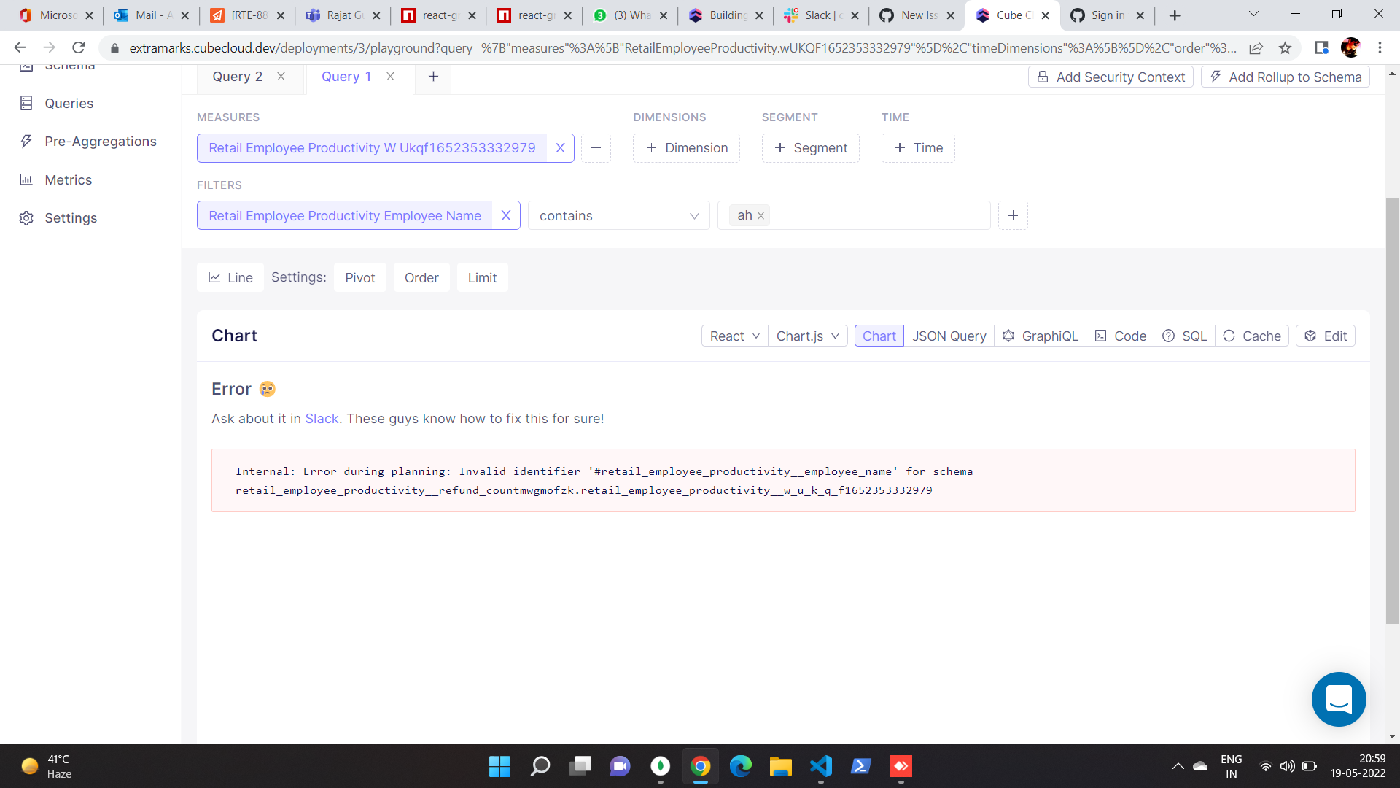Image resolution: width=1400 pixels, height=788 pixels.
Task: Click Add Security Context button
Action: (1111, 77)
